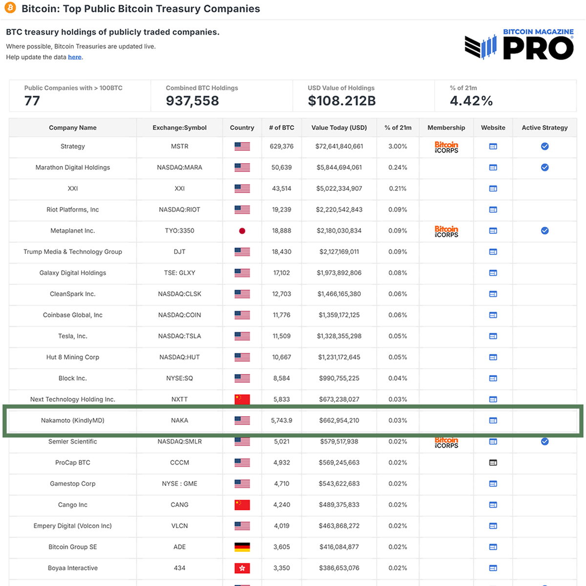Open Trump Media & Technology Group website icon

click(493, 252)
